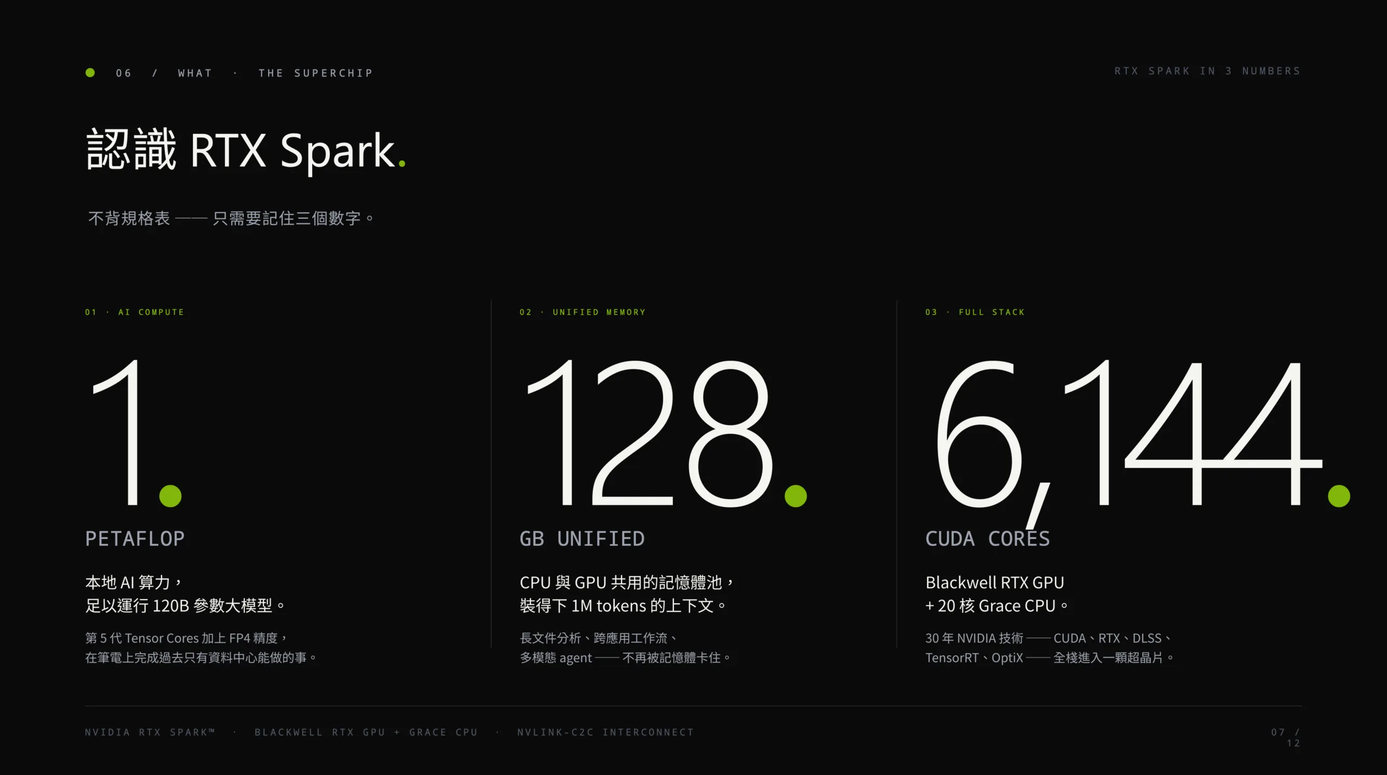Click the line '在筆電上完成過去只有資料中心能做的事。'
The height and width of the screenshot is (775, 1387).
coord(201,657)
